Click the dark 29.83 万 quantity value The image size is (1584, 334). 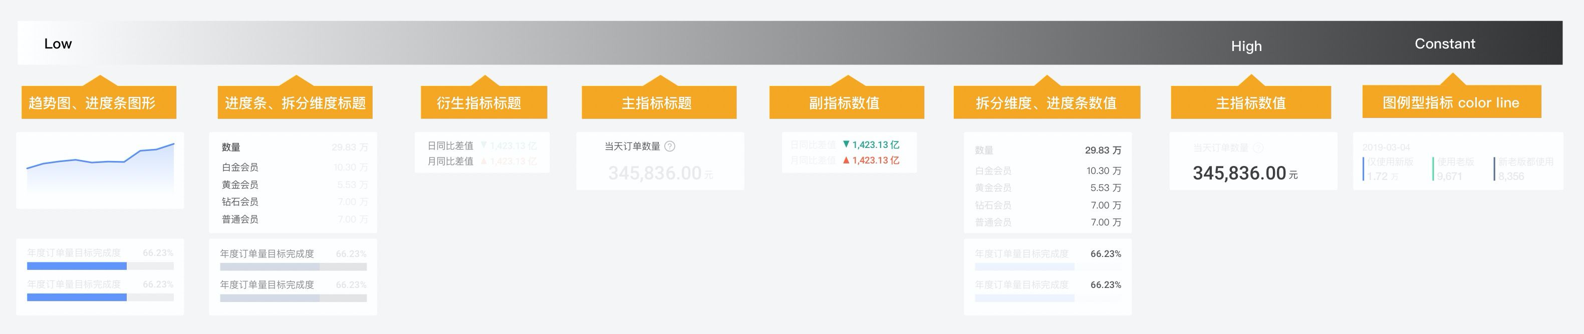click(1103, 150)
